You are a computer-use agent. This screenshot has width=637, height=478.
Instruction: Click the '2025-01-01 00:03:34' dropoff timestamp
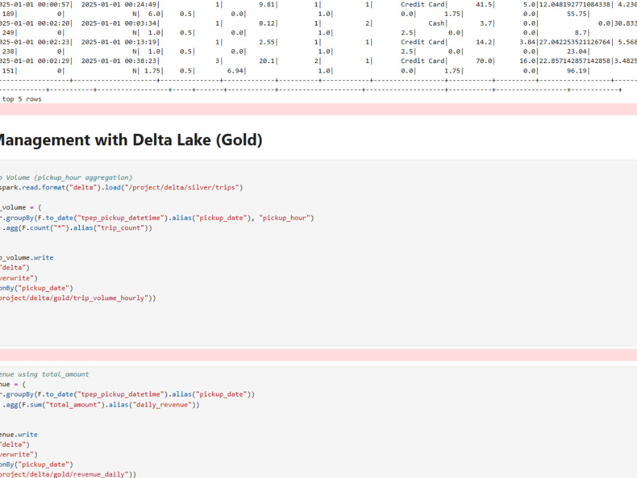pos(119,23)
